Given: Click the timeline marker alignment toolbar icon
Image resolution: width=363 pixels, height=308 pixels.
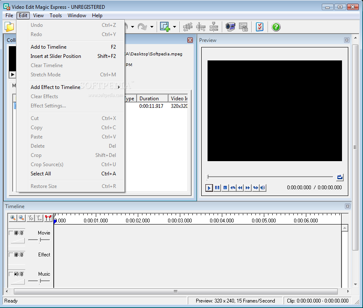Looking at the screenshot, I should click(214, 27).
